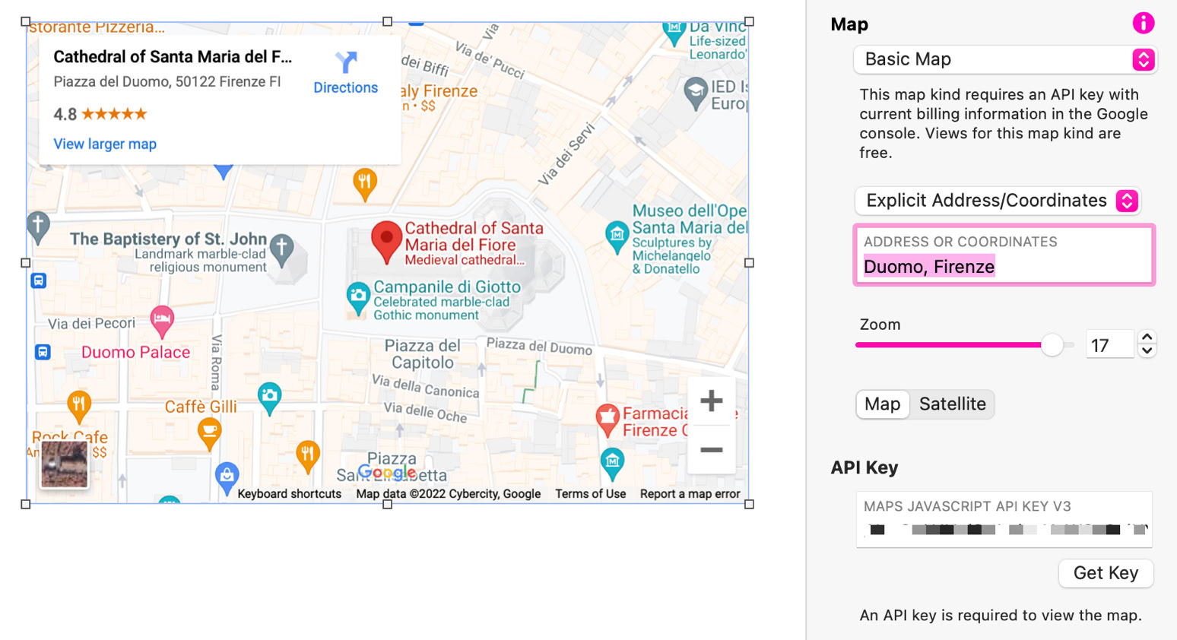Click the Get Key button
The image size is (1177, 640).
1106,573
